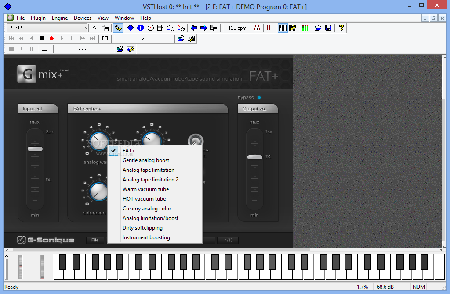Click the fast forward transport button
This screenshot has height=294, width=450.
point(82,39)
